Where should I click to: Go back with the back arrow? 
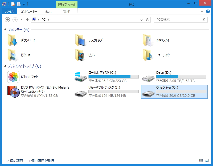pyautogui.click(x=8, y=20)
